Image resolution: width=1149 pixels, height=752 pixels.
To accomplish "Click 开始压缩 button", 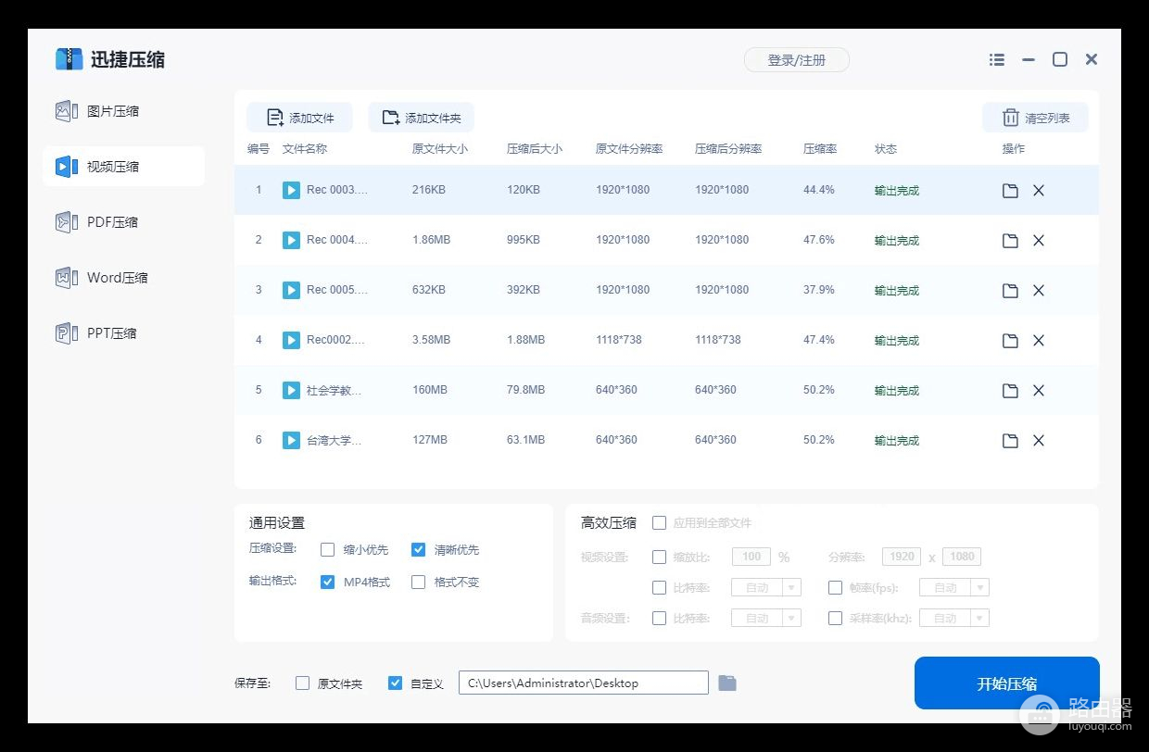I will click(x=1006, y=683).
